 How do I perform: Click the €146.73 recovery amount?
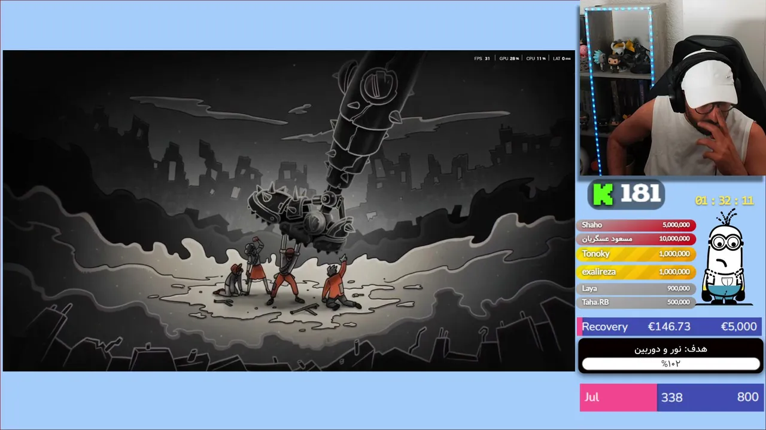coord(669,327)
